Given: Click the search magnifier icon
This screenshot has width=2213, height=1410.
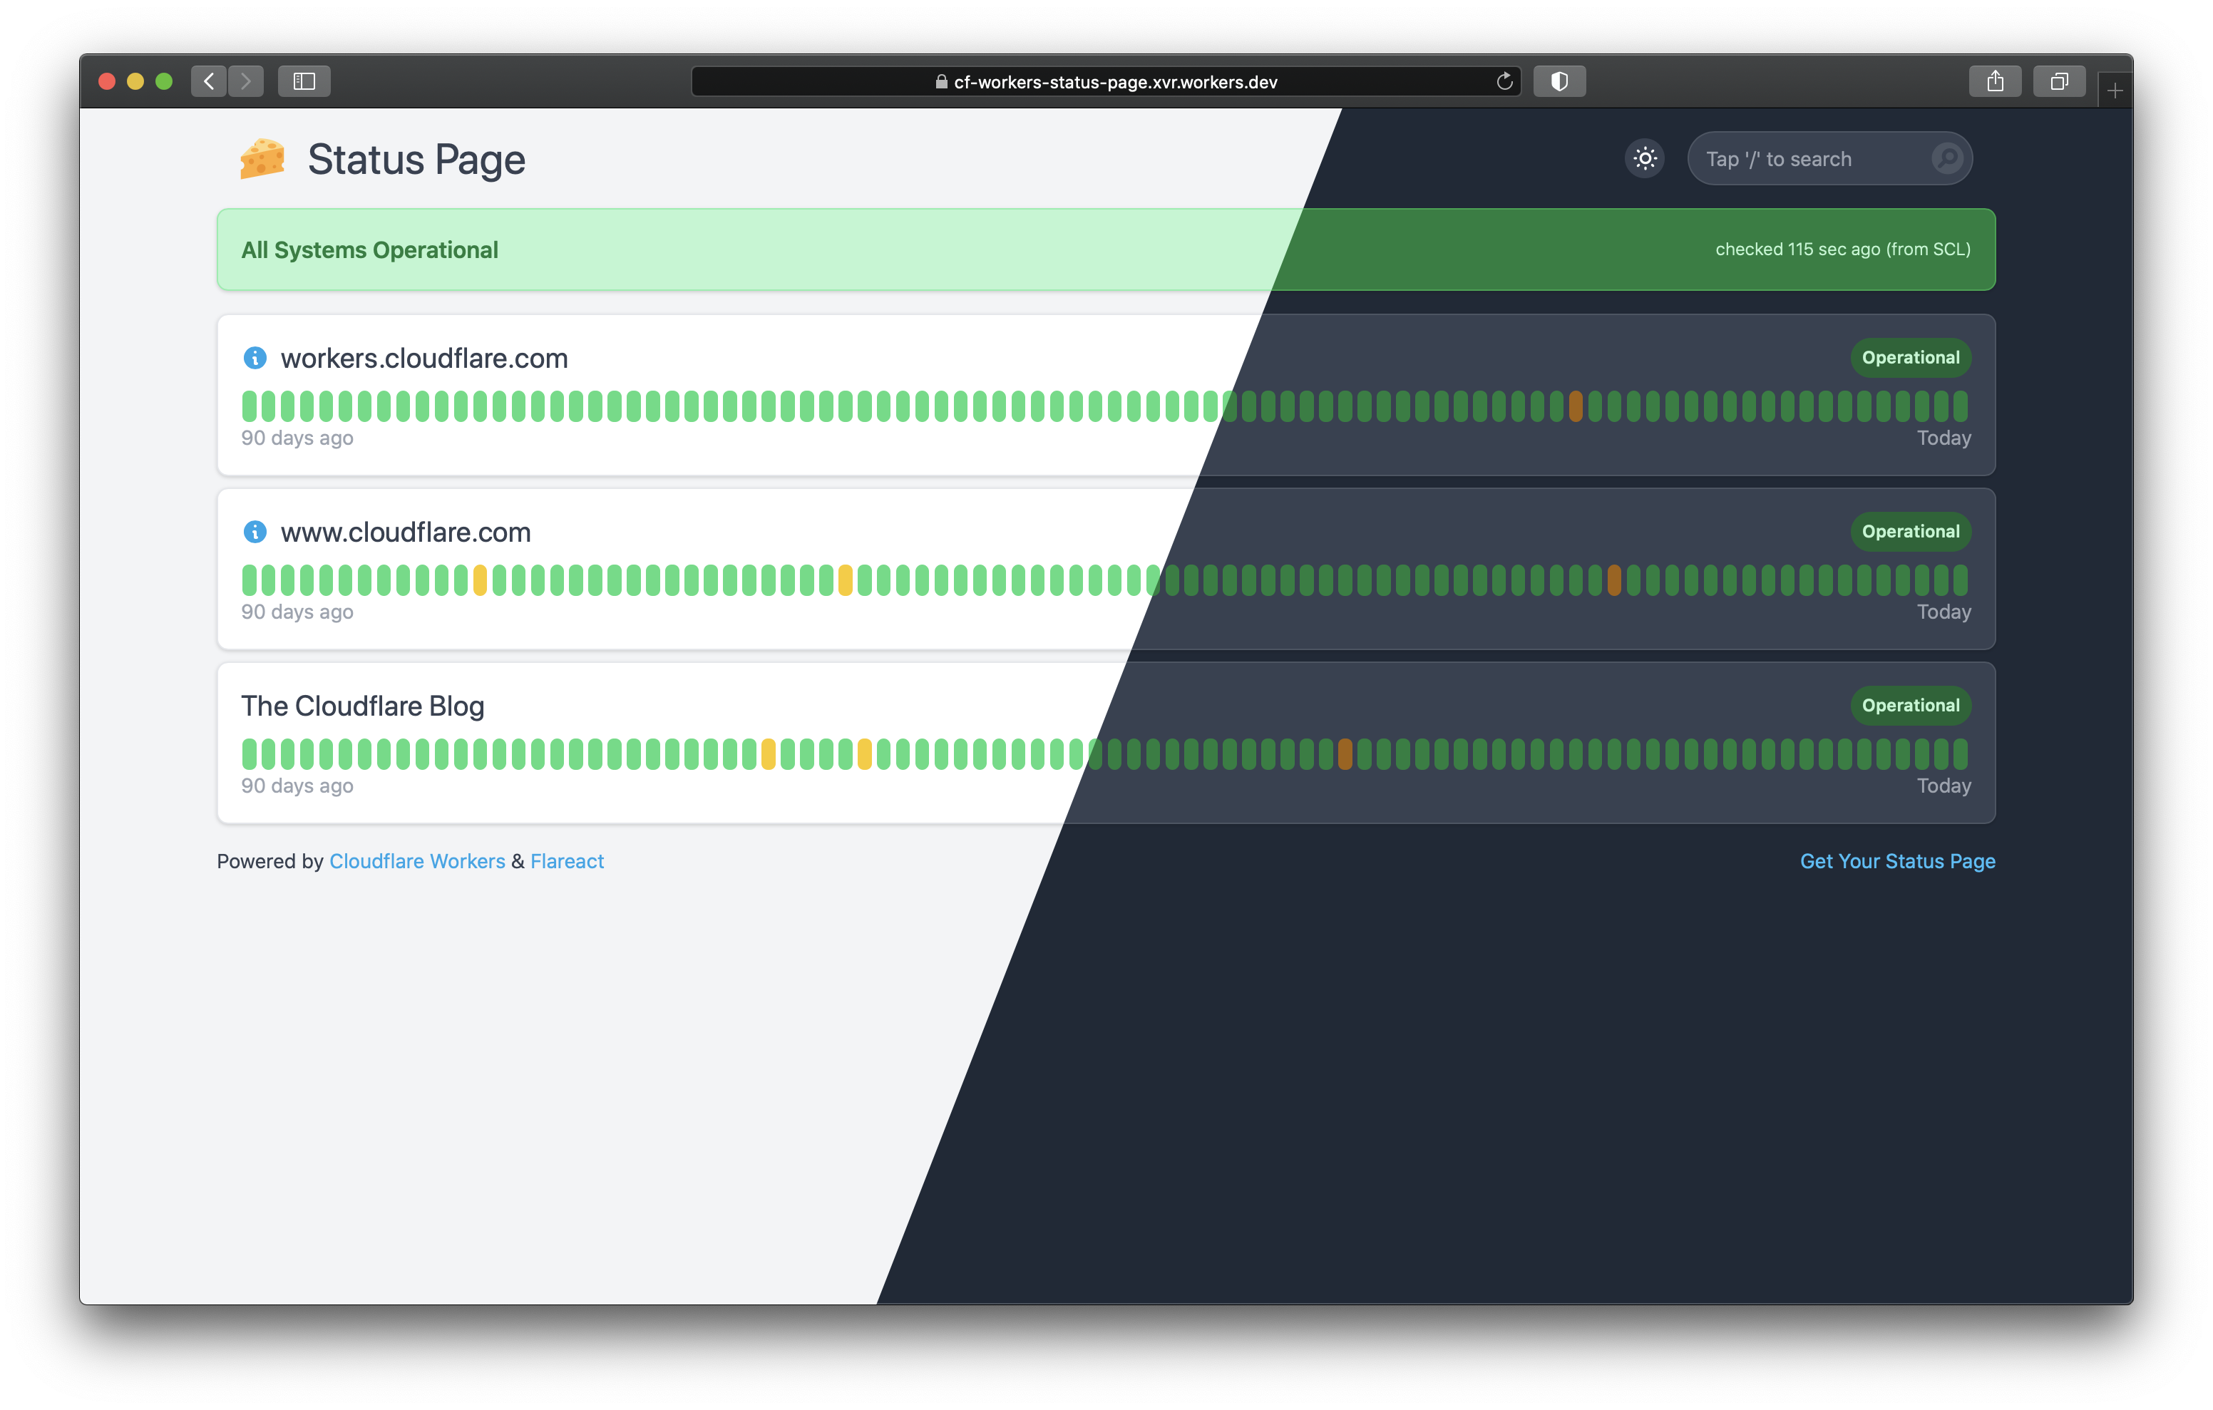Looking at the screenshot, I should (x=1950, y=158).
